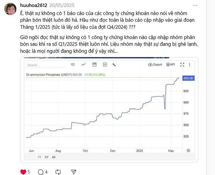Screen dimensions: 215x175
Task: Open the chart tools wrench icon
Action: coord(114,65)
